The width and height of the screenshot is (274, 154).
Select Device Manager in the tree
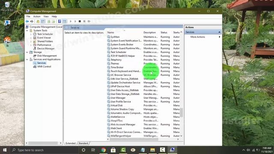pyautogui.click(x=46, y=48)
